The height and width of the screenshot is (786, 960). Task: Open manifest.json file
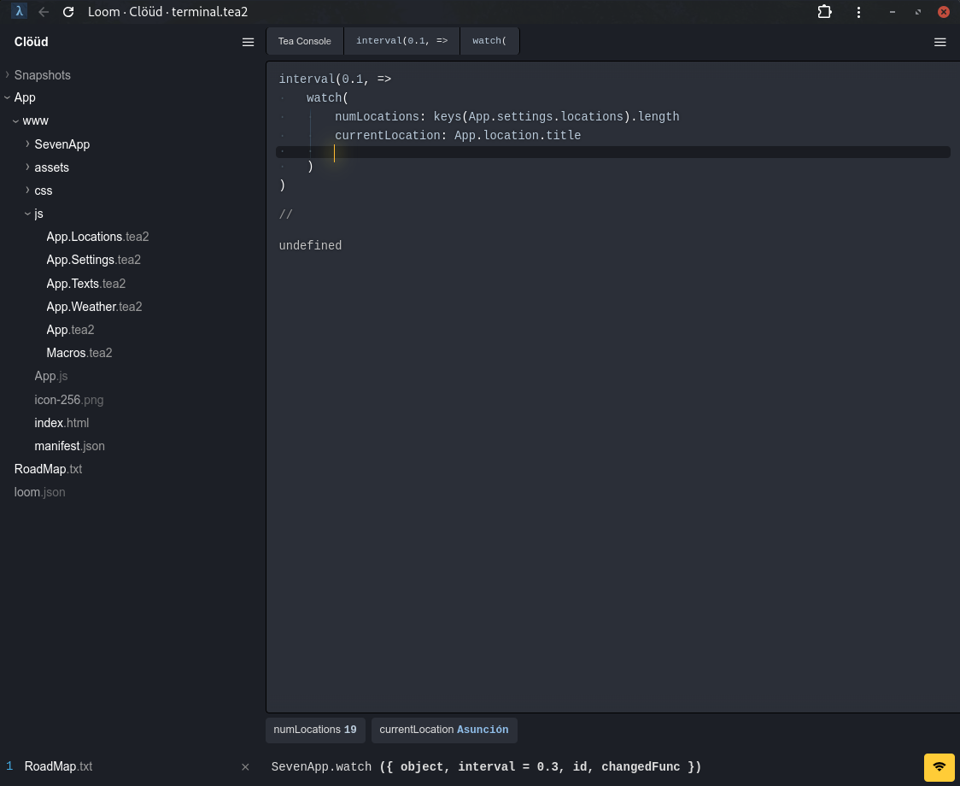point(70,447)
